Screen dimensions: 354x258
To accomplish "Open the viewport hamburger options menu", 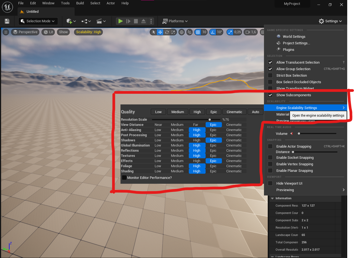I will point(6,32).
